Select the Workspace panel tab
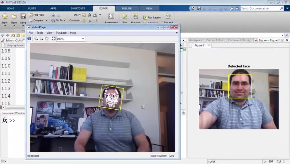This screenshot has height=164, width=290. pos(195,40)
